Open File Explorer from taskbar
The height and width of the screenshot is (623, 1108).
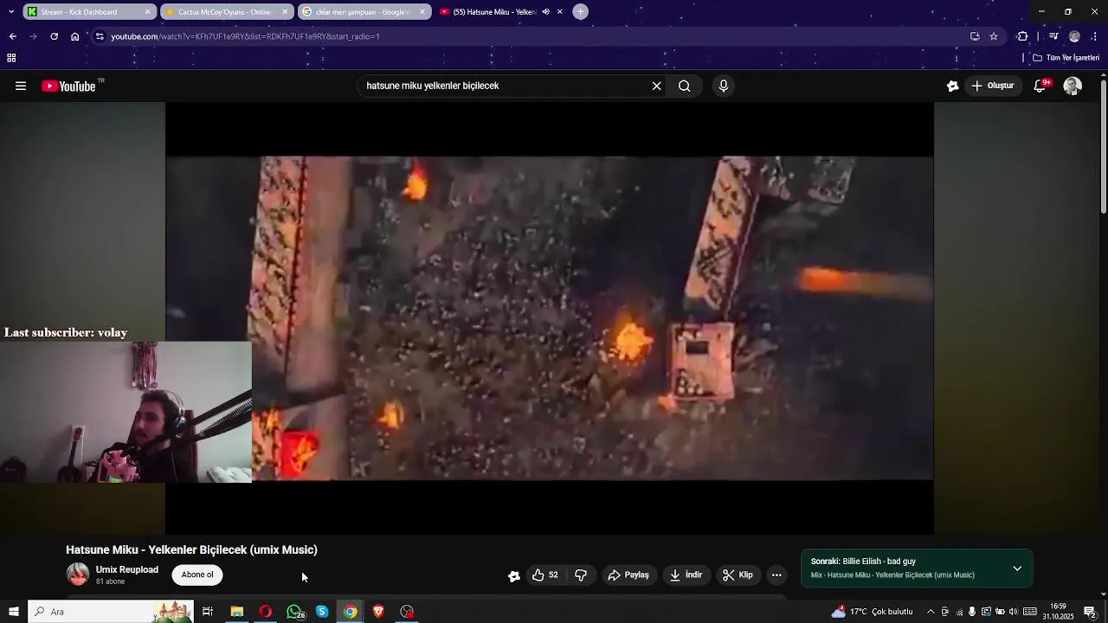pyautogui.click(x=236, y=612)
